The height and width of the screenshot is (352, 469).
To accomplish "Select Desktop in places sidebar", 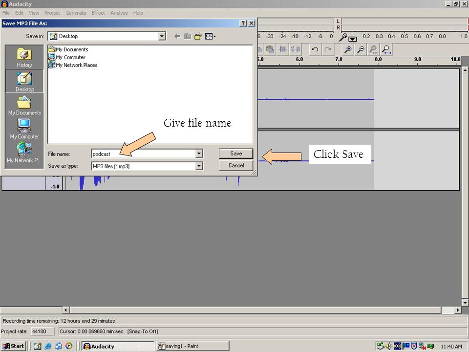I will click(24, 82).
